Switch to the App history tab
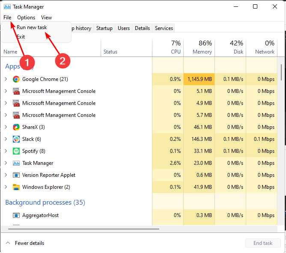Viewport: 286px width, 253px height. (82, 28)
